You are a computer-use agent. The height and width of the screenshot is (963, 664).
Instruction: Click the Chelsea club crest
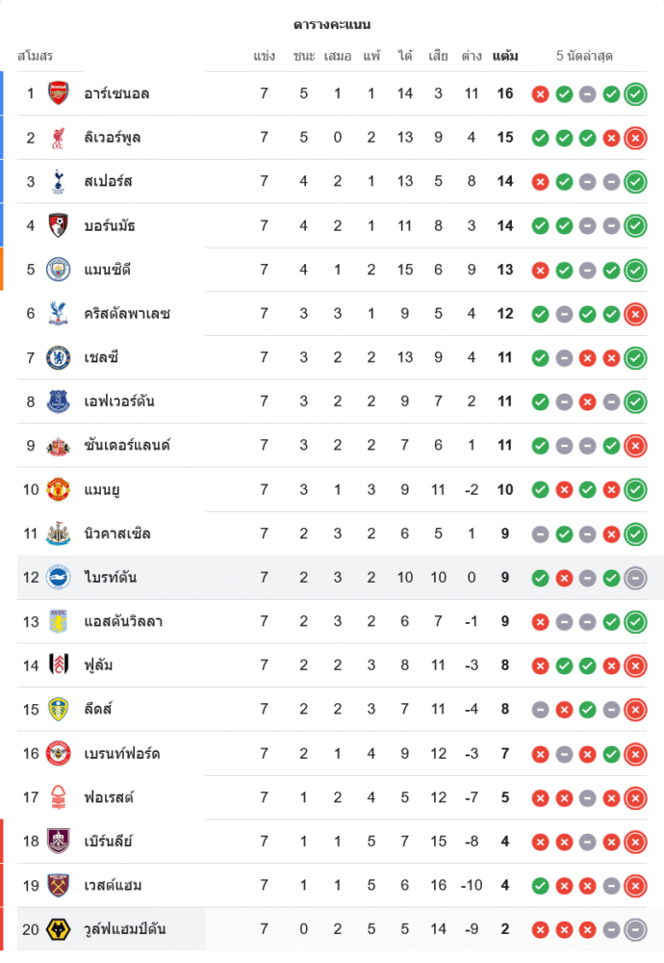point(59,357)
